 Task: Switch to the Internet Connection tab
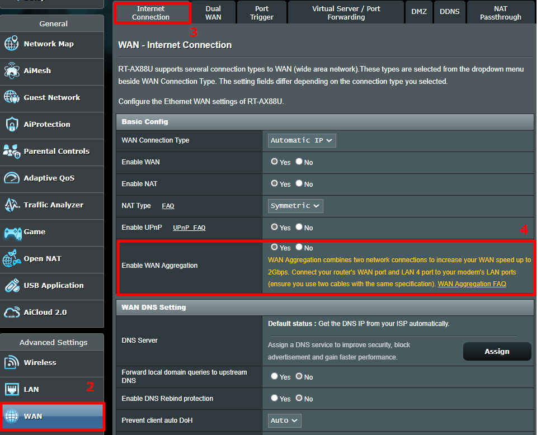152,13
